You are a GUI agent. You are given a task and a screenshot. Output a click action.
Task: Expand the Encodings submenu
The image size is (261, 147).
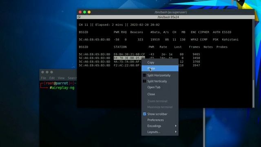(x=160, y=126)
